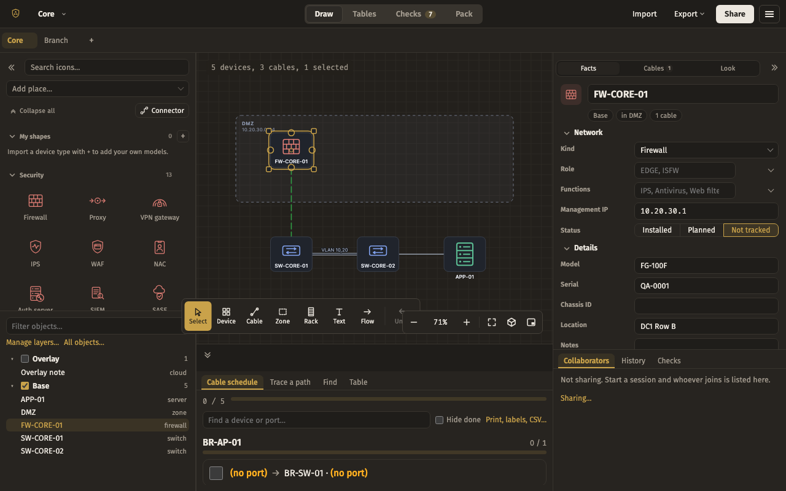Switch to the Tables tab
The image size is (786, 491).
364,14
